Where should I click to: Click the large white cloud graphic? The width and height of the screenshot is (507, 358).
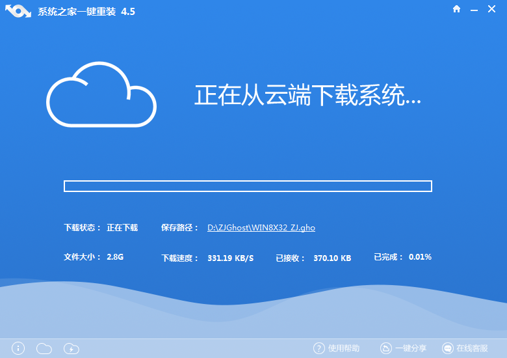101,95
